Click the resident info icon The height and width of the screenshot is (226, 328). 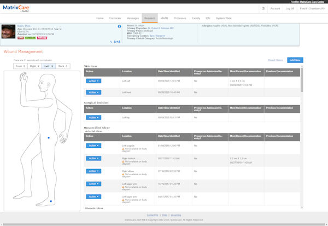[x=119, y=26]
